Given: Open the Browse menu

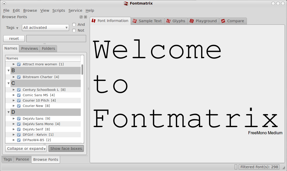Looking at the screenshot, I should tap(30, 11).
